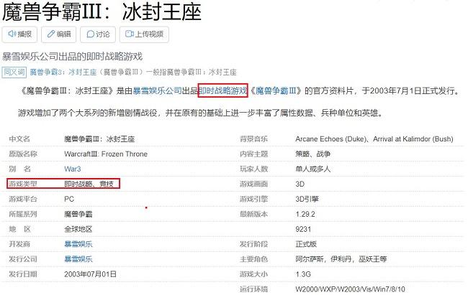
Task: Open 暴雪娱乐 link in 发行公司 row
Action: [x=78, y=259]
